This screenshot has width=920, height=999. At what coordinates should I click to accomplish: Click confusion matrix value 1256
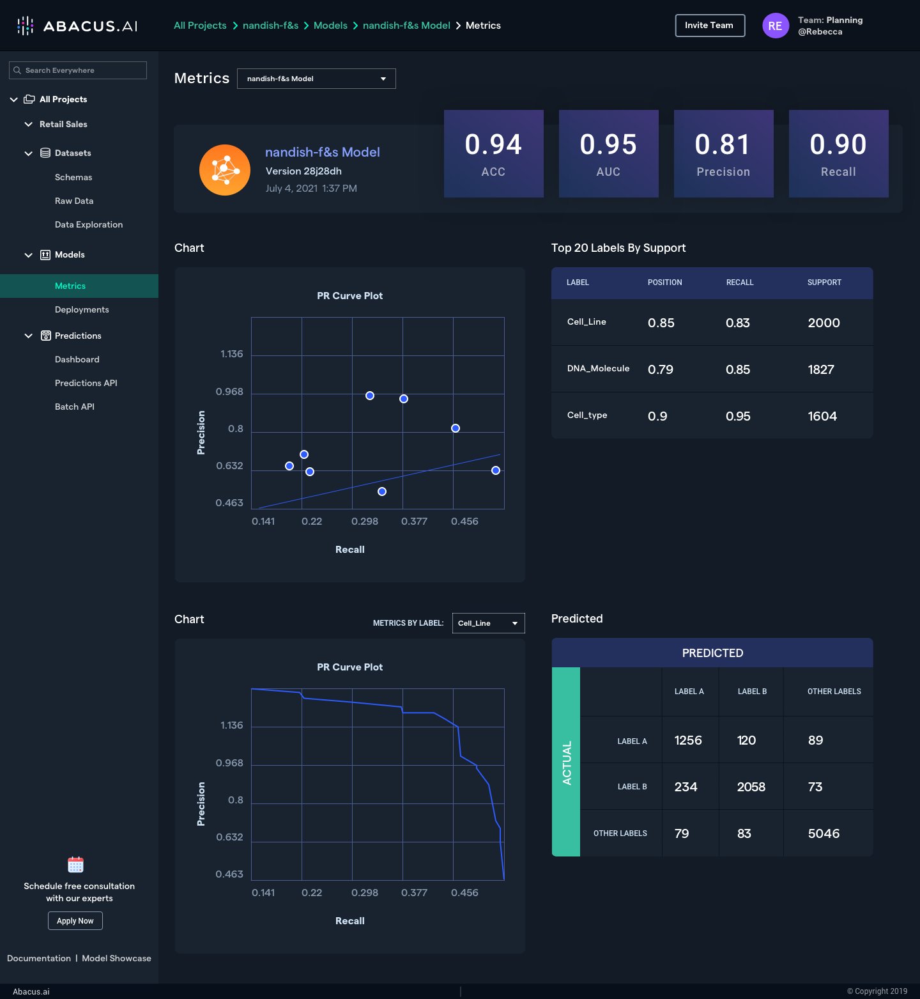tap(688, 740)
